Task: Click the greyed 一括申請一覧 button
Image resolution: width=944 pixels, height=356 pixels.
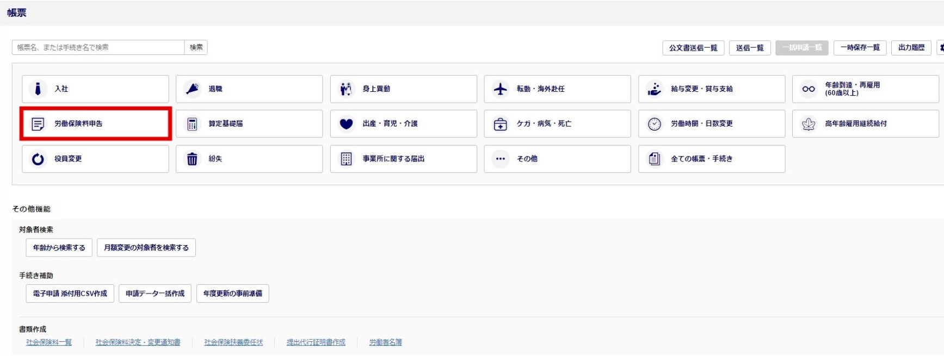Action: coord(802,48)
